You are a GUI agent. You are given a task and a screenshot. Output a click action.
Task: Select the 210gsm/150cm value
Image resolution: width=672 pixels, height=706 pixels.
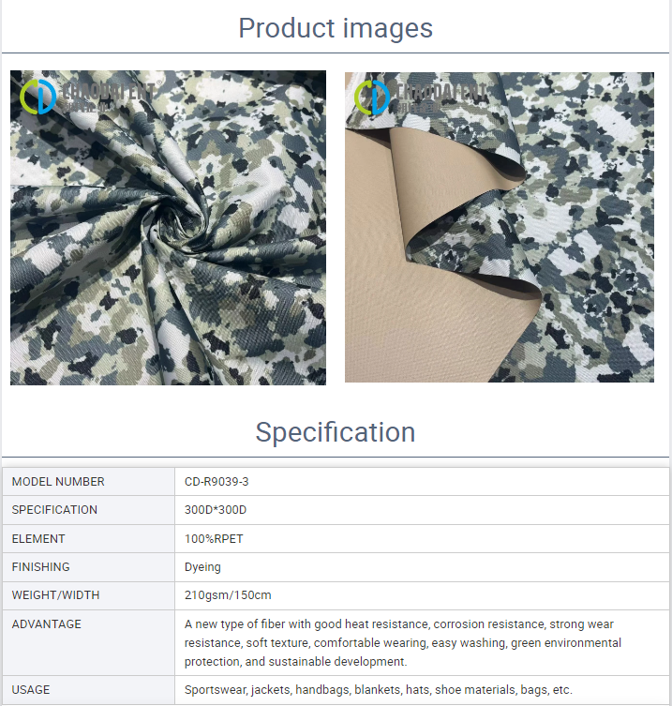pos(228,595)
